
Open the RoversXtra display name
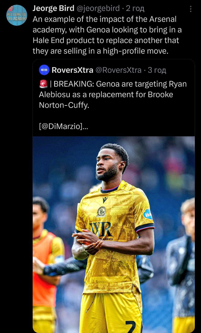click(72, 70)
